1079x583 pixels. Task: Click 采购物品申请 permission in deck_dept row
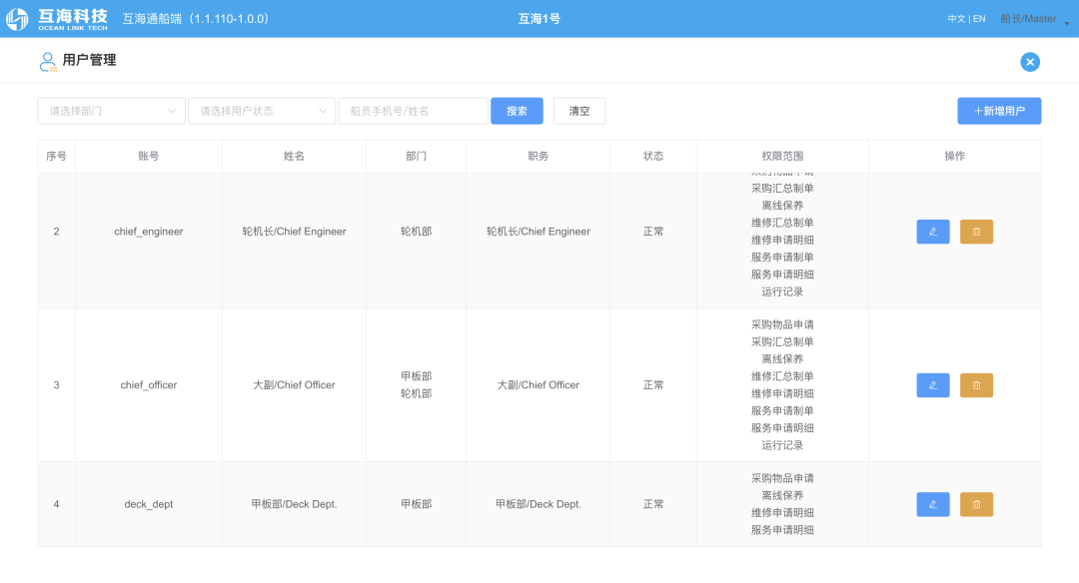(782, 478)
